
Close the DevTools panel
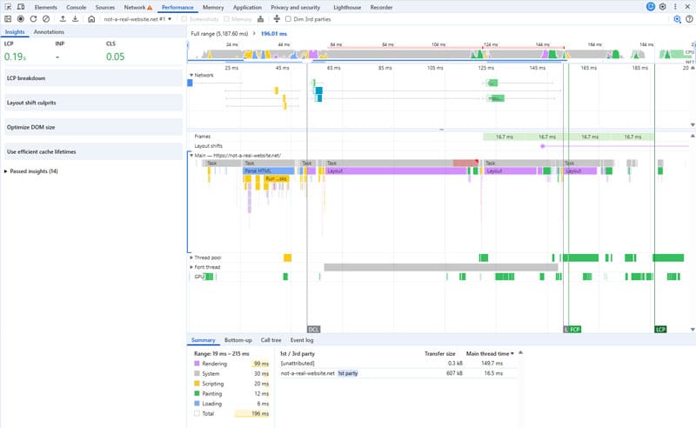pyautogui.click(x=687, y=7)
